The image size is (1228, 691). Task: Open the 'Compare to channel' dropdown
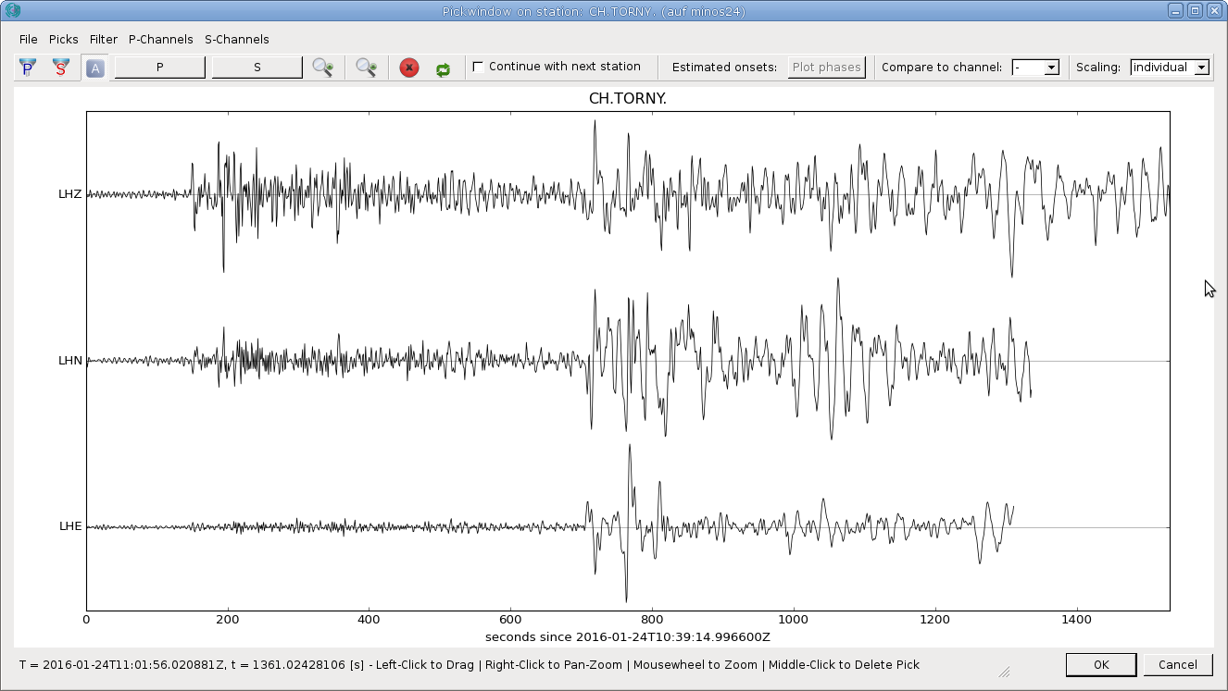[x=1034, y=68]
